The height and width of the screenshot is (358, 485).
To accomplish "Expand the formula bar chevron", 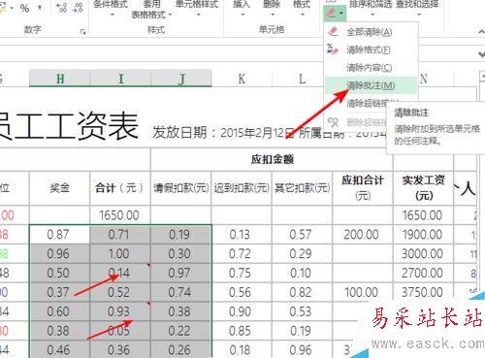I will tap(481, 54).
